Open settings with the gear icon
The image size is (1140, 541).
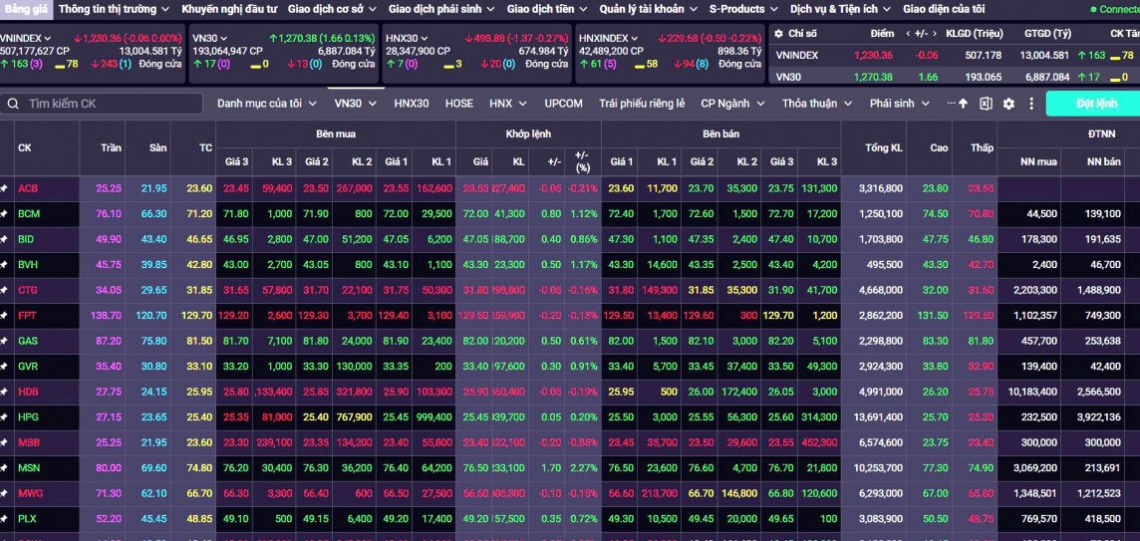click(1008, 104)
